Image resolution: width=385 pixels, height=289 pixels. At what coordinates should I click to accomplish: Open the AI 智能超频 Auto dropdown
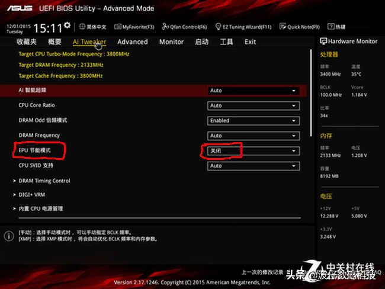[254, 91]
